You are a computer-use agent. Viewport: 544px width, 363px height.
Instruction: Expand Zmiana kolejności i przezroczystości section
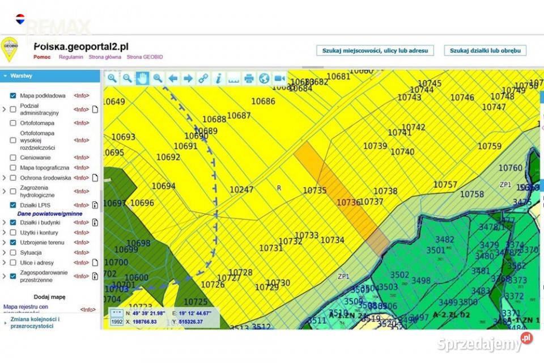(35, 323)
